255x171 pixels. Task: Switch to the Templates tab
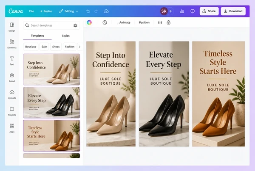(x=37, y=36)
